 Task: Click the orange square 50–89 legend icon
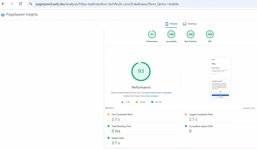point(137,102)
